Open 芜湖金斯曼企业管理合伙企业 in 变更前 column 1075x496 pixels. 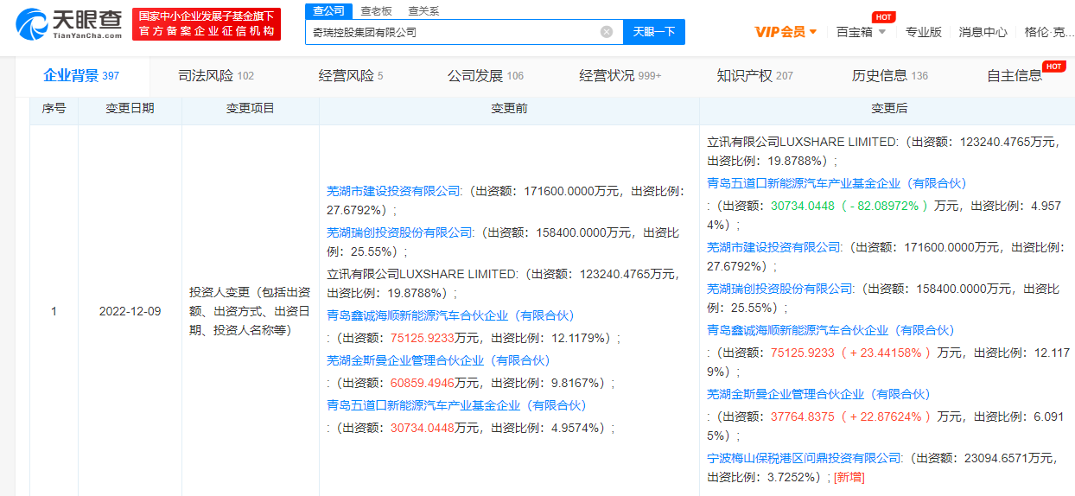438,360
